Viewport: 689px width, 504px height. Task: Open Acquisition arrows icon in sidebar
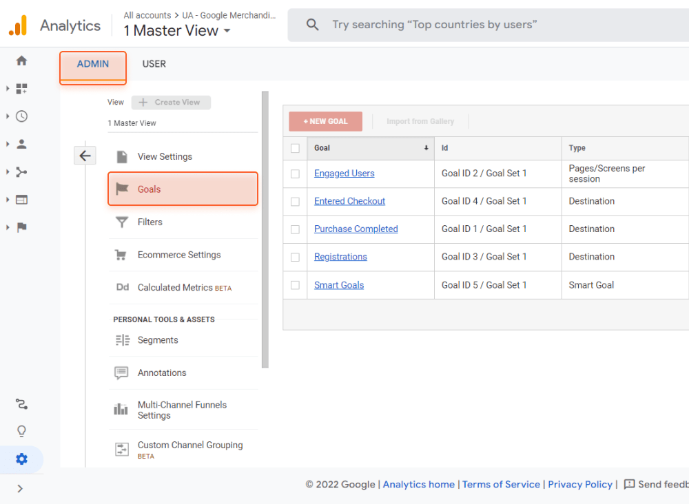click(x=21, y=172)
